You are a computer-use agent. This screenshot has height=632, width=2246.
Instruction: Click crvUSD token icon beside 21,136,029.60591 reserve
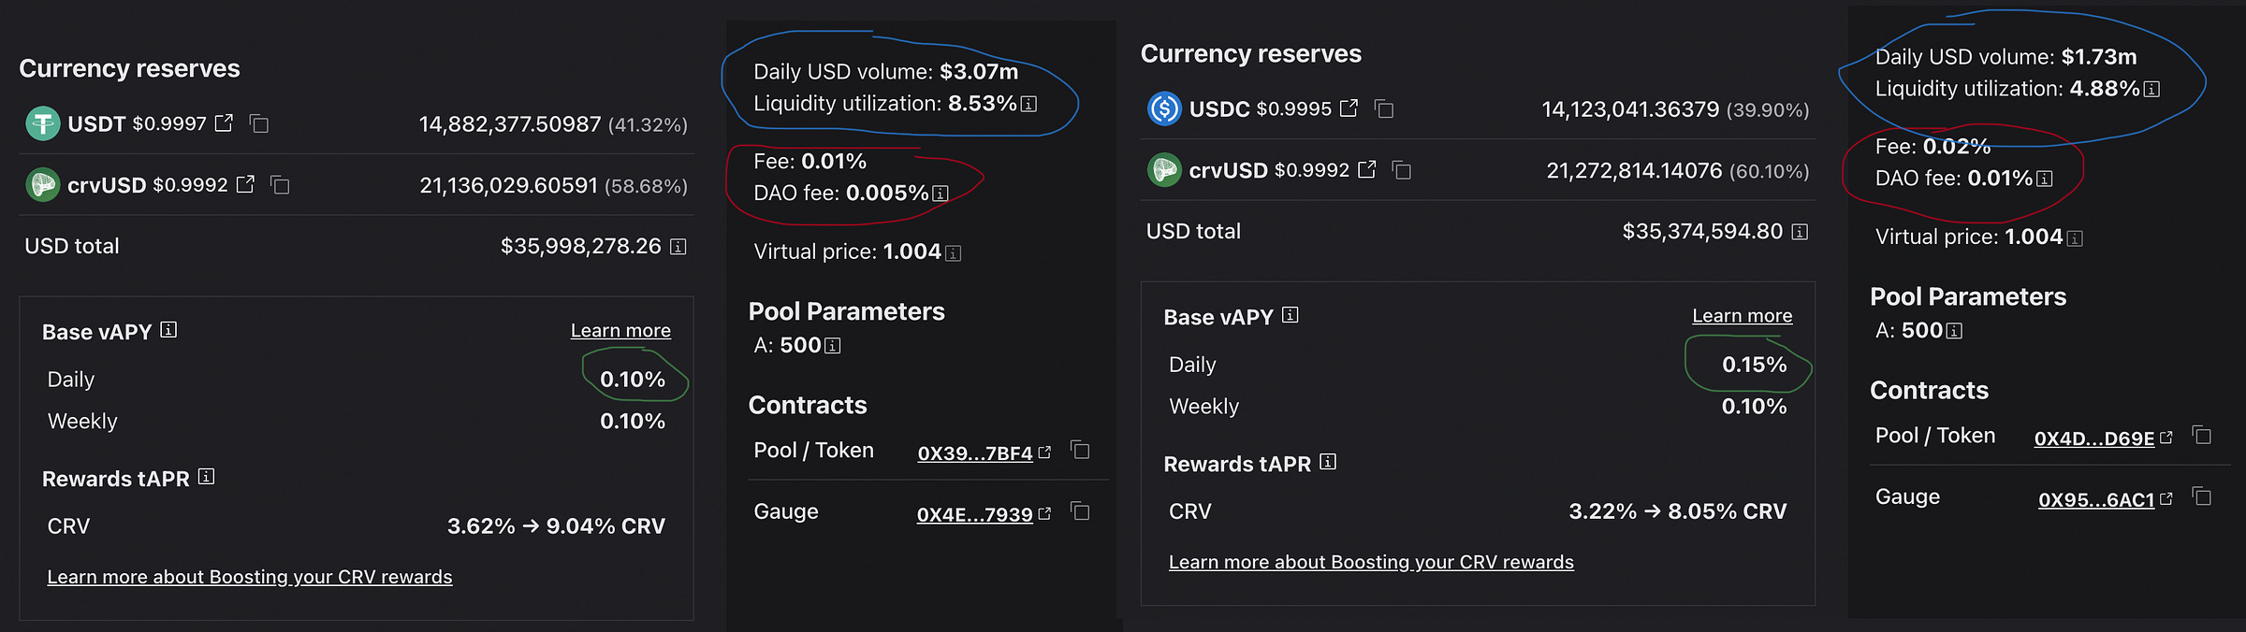[x=42, y=184]
